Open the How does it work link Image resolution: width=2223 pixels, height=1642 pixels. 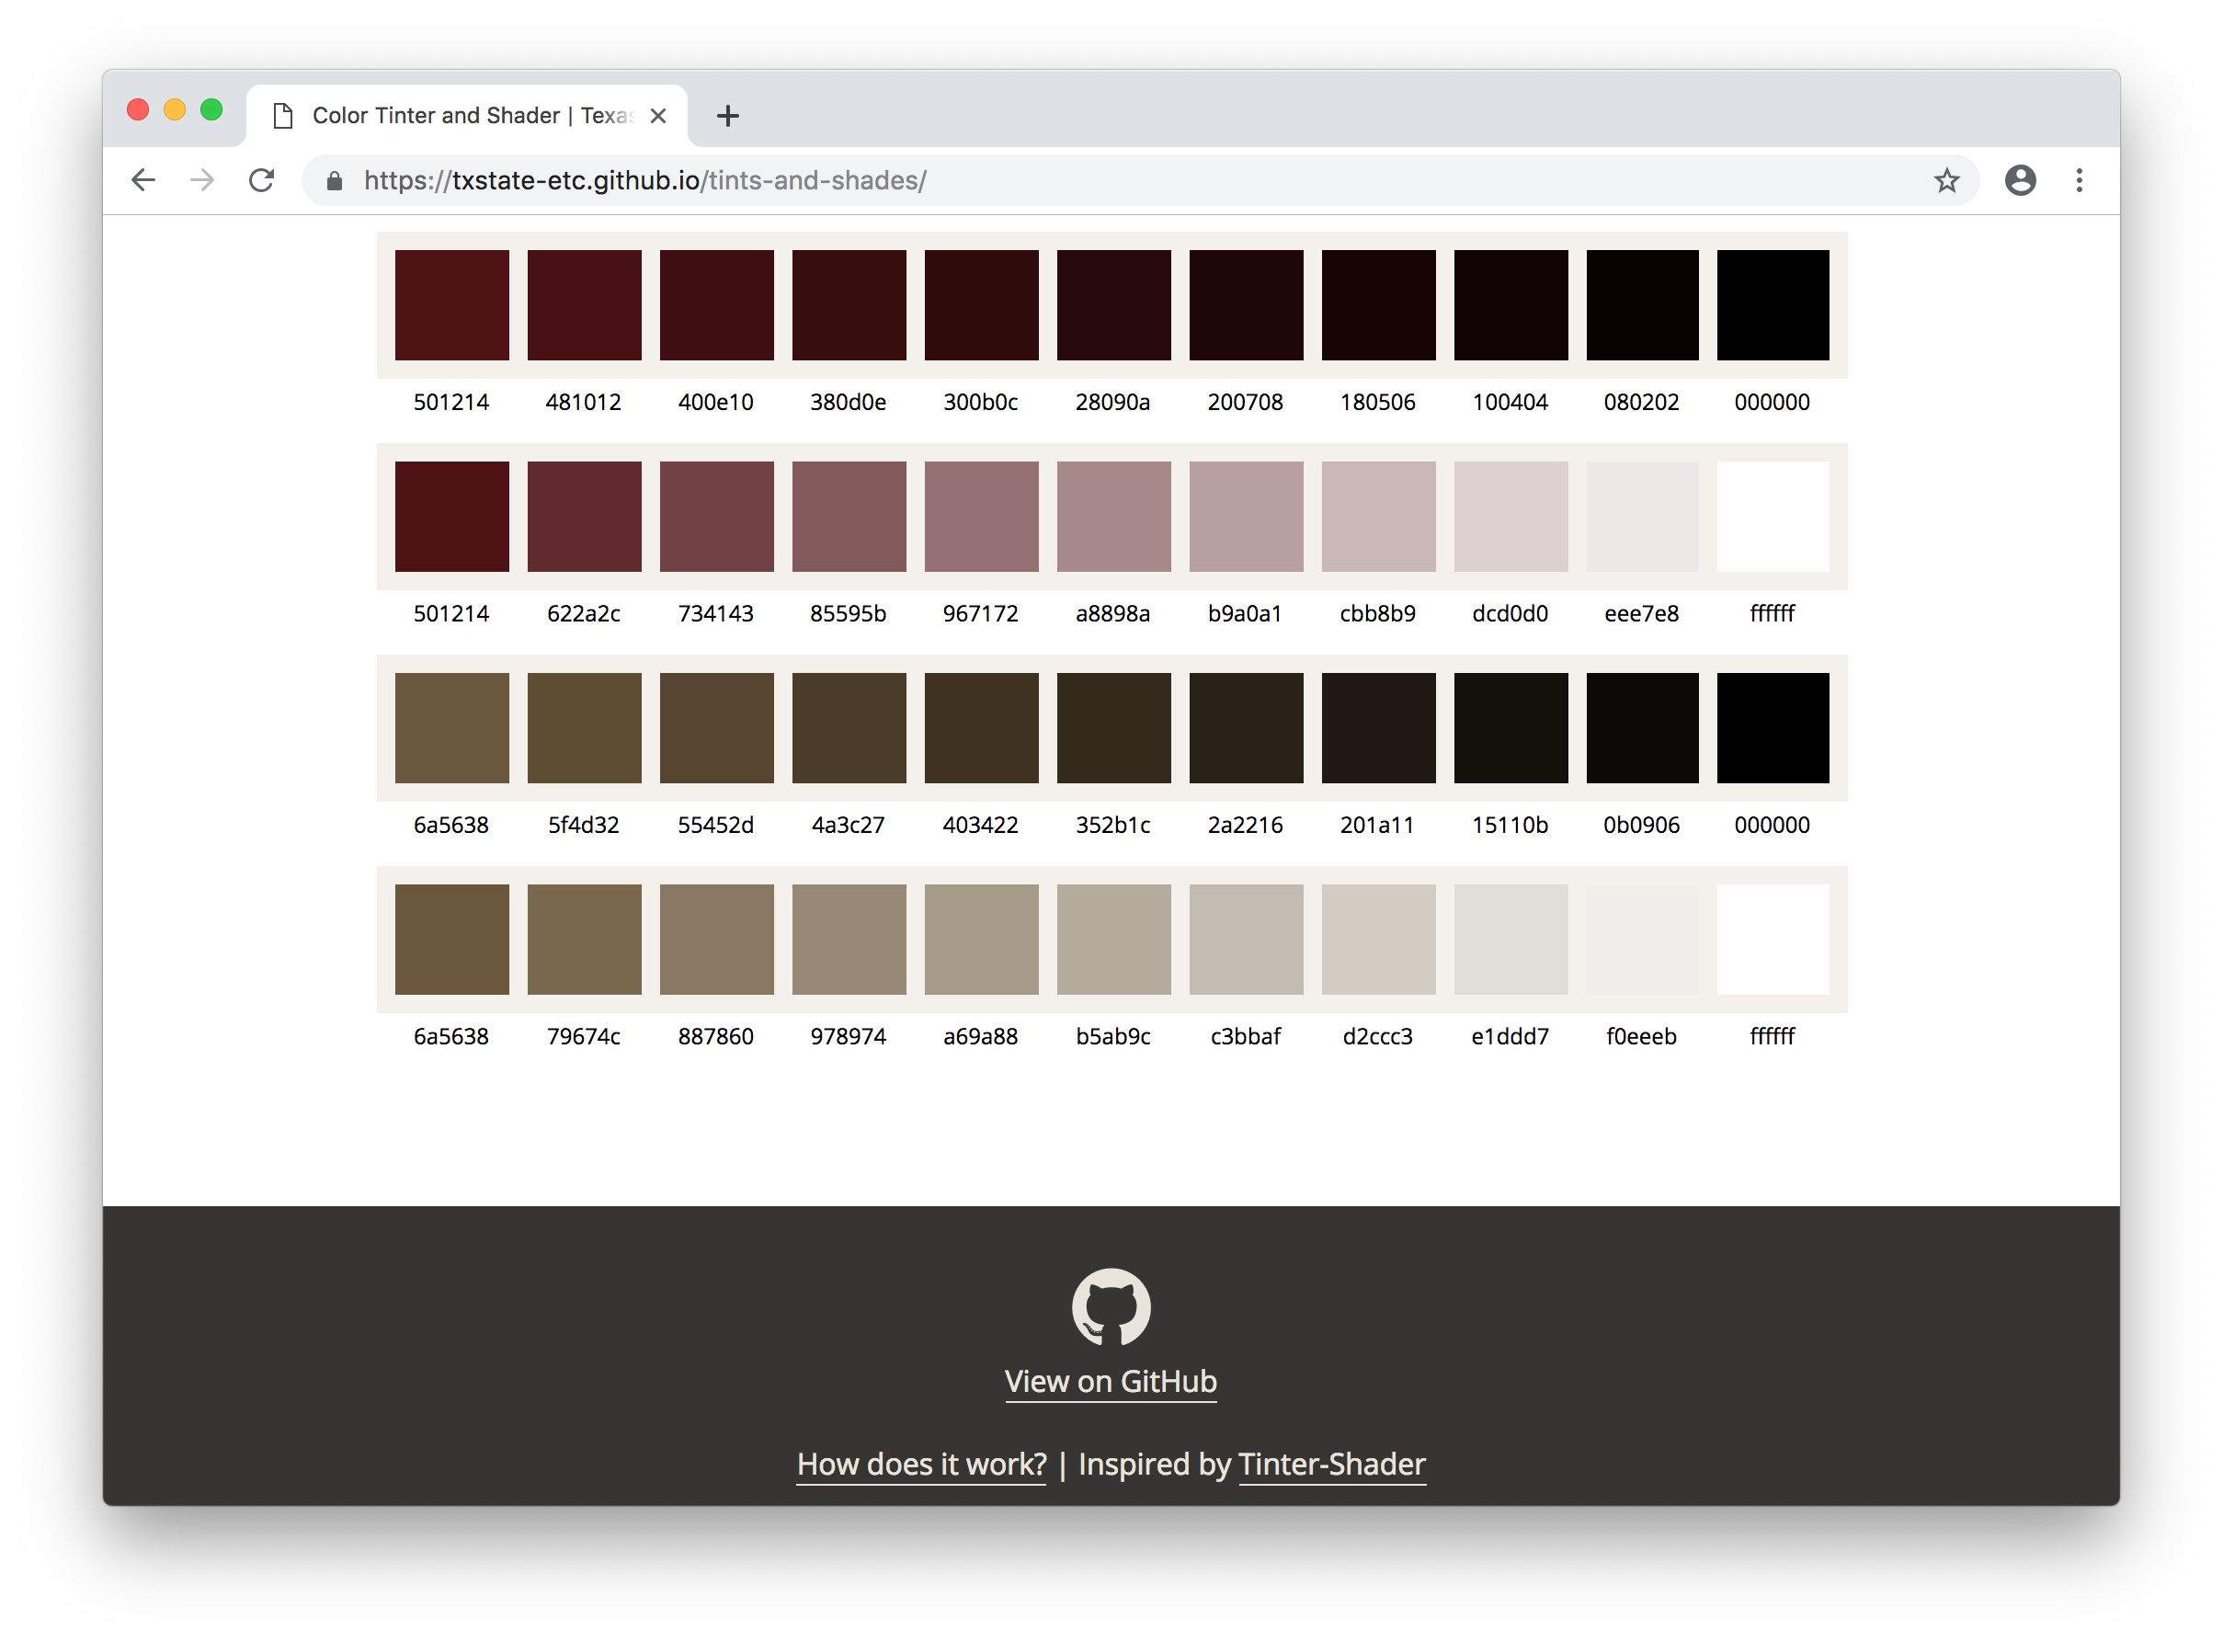coord(920,1464)
